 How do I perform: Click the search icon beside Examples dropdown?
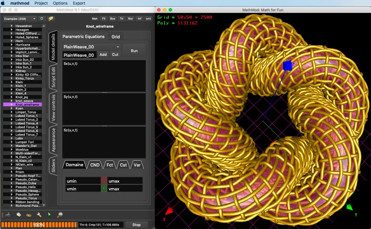pos(42,19)
